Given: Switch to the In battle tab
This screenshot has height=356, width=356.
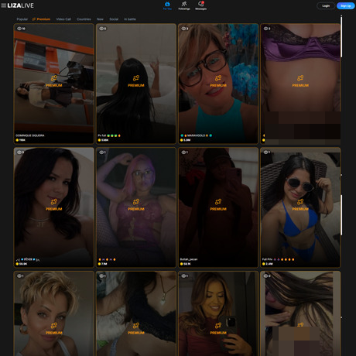Looking at the screenshot, I should point(130,19).
